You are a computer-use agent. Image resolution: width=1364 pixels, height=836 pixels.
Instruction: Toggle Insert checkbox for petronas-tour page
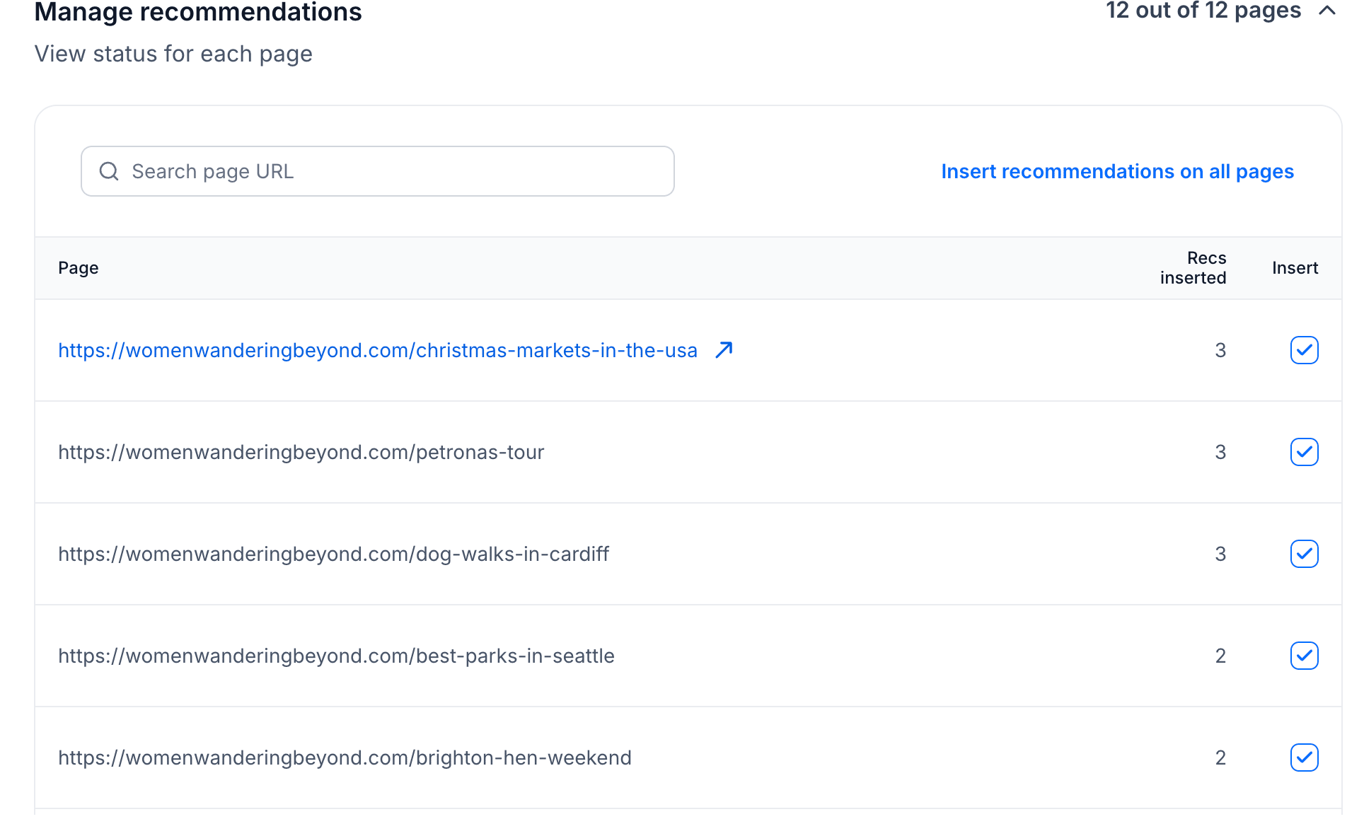[x=1304, y=452]
